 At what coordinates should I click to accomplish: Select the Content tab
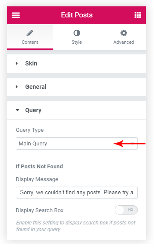(x=30, y=37)
